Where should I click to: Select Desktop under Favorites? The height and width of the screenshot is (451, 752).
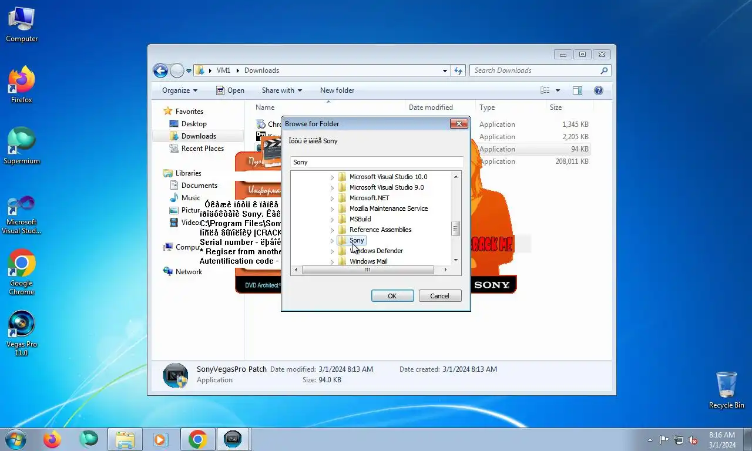click(194, 124)
